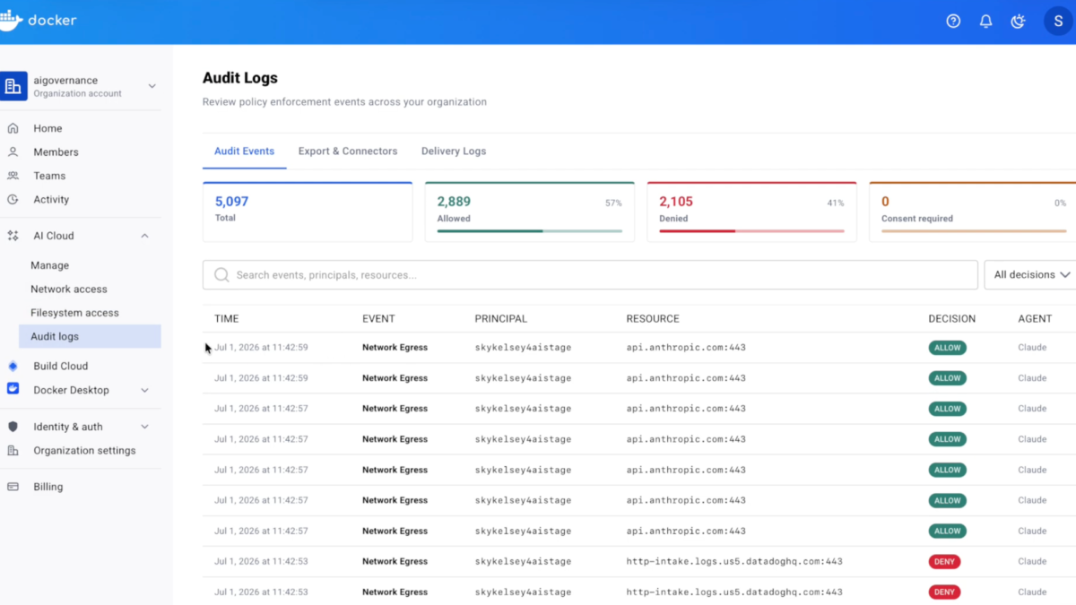Screen dimensions: 1076x605
Task: Open Organization settings link
Action: coord(84,451)
